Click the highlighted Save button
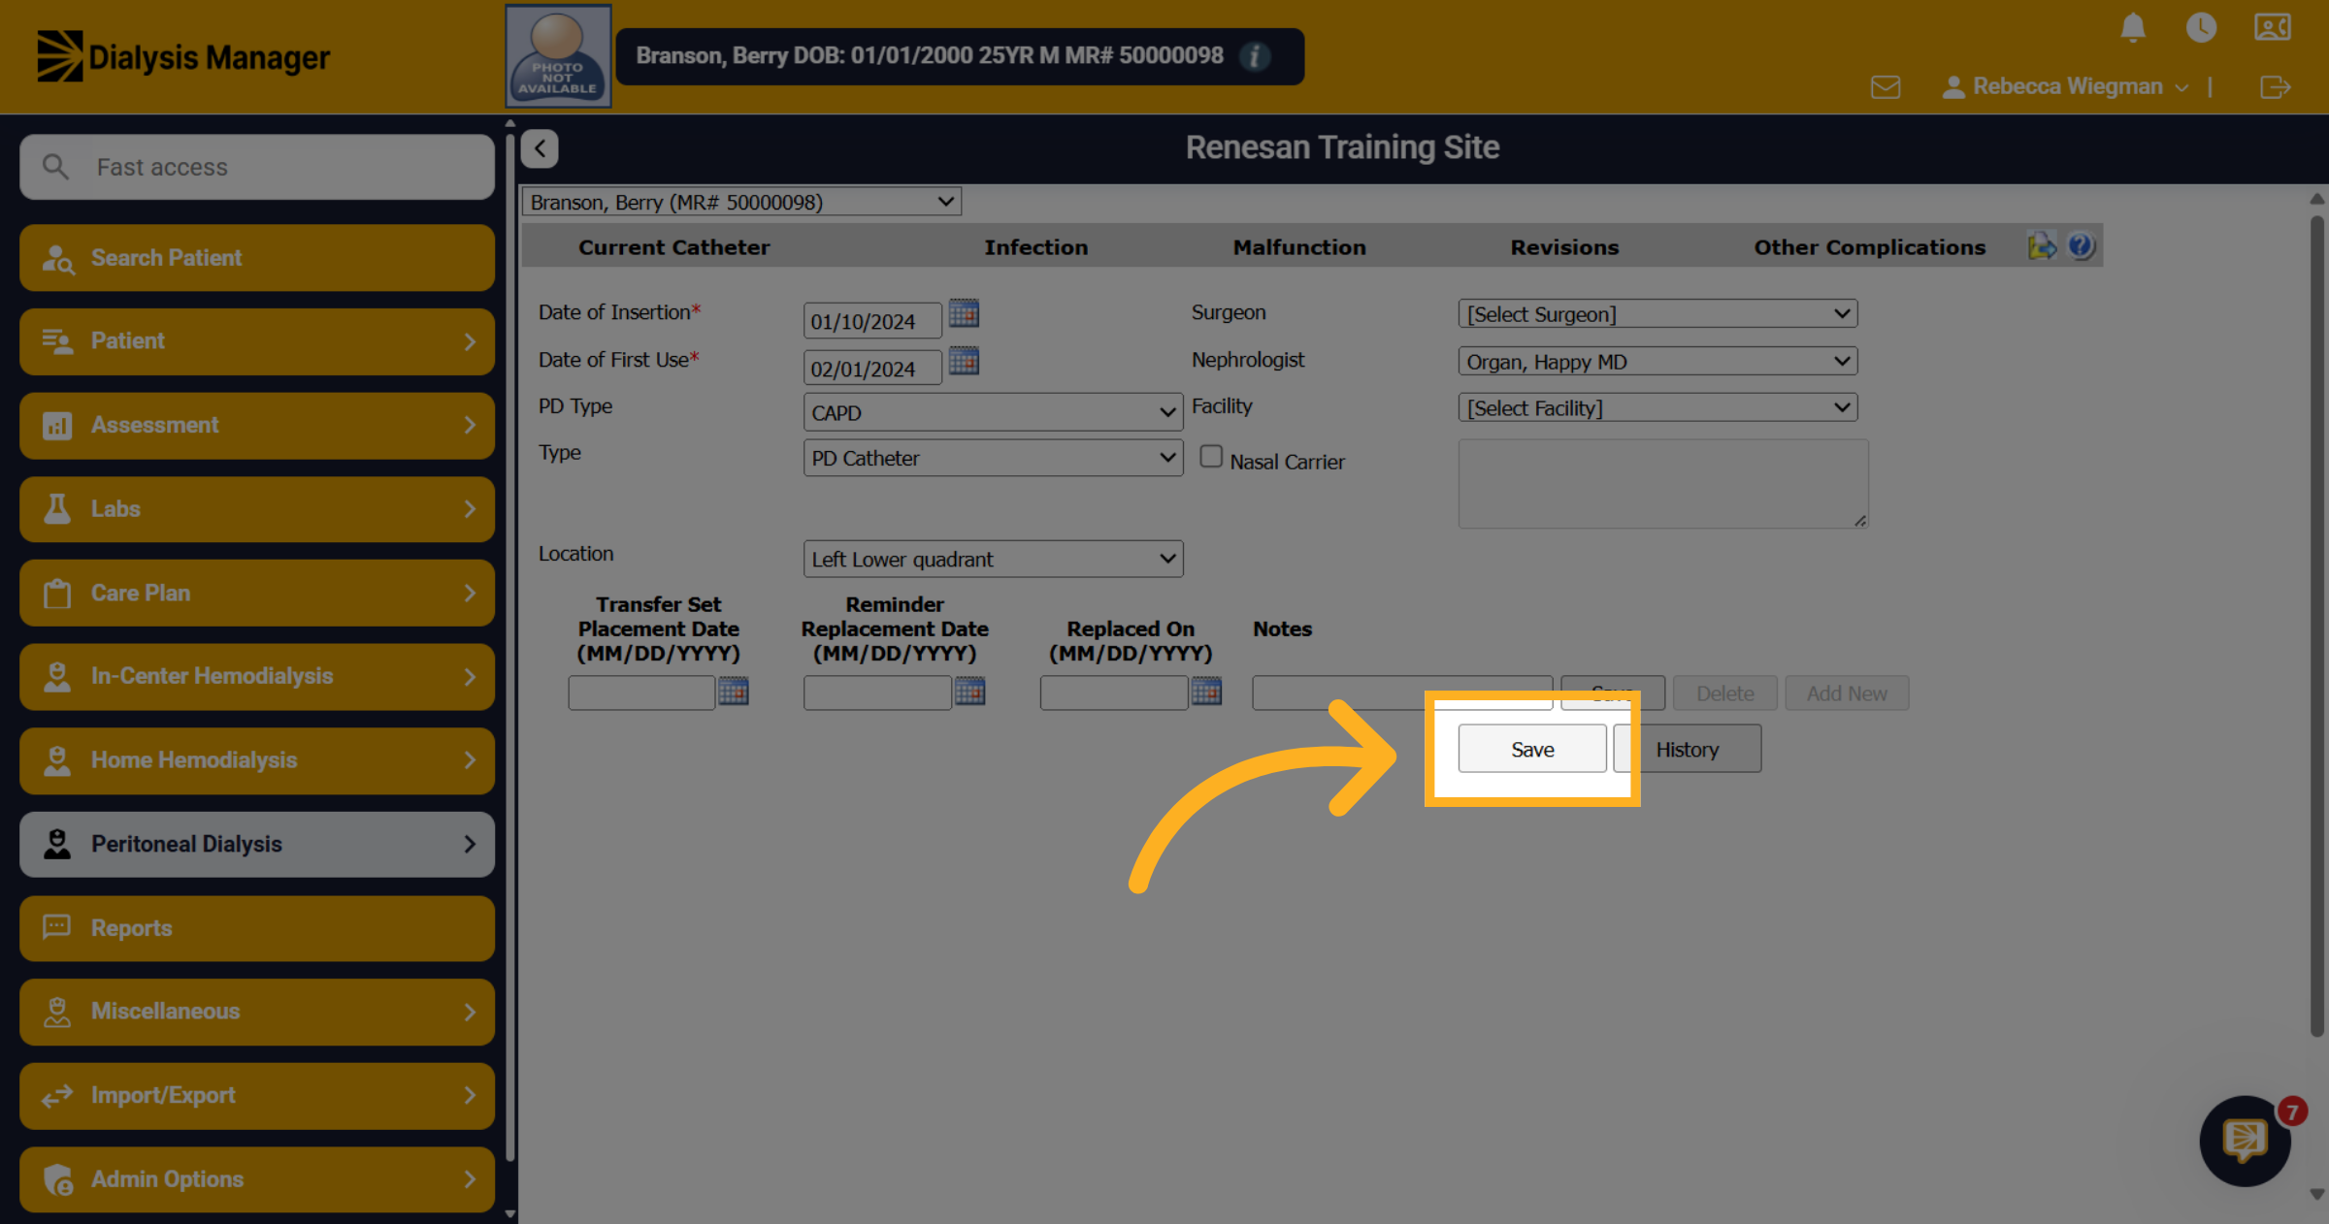2329x1224 pixels. [1532, 749]
